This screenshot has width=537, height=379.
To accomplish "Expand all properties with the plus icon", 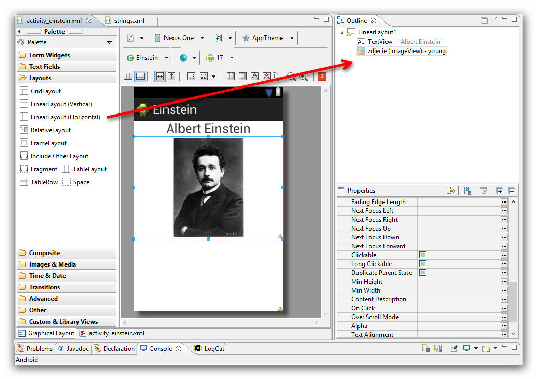I will coord(500,191).
